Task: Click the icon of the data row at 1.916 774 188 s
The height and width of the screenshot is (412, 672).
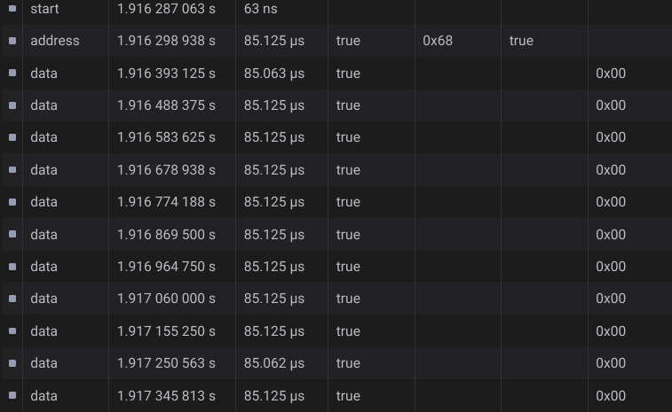Action: click(x=12, y=202)
